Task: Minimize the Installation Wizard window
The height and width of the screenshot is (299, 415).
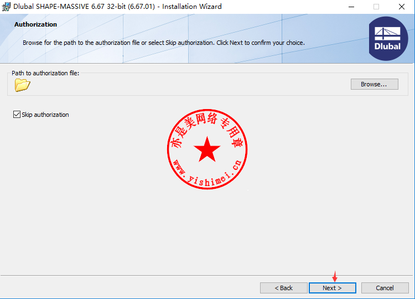Action: pos(351,7)
